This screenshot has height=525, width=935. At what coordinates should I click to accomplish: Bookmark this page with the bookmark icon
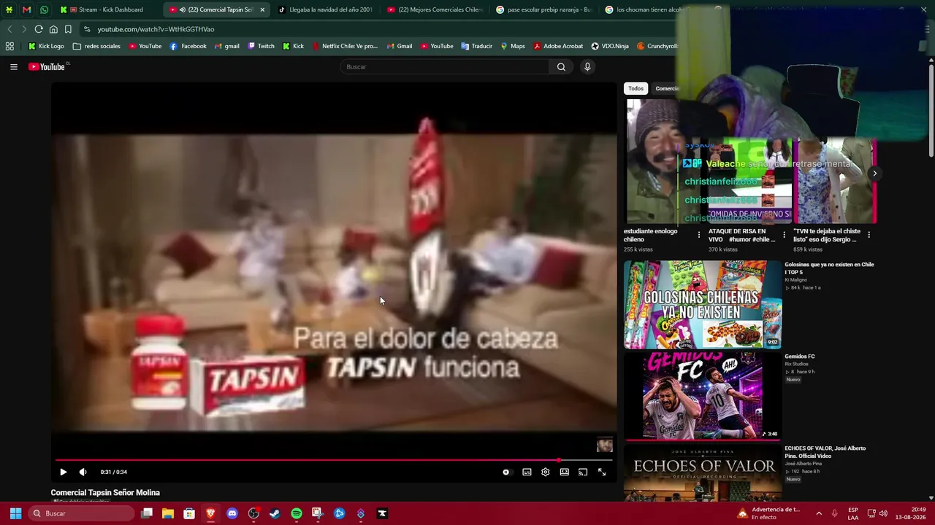pos(68,29)
